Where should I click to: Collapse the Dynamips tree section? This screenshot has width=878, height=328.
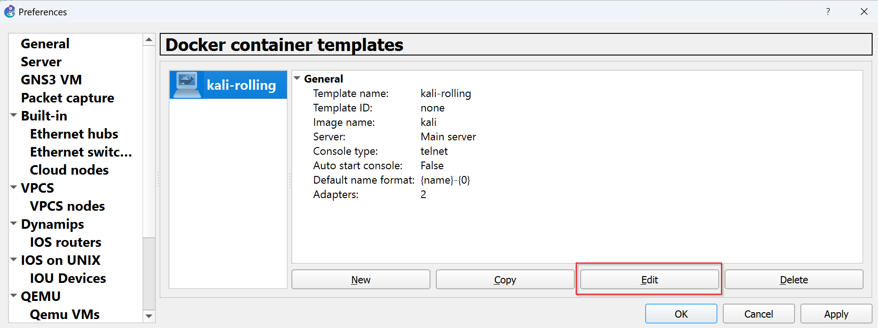pos(14,223)
